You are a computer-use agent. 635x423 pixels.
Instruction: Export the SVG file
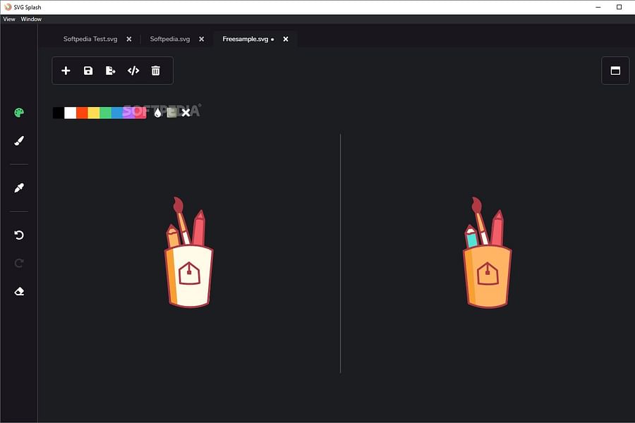click(x=110, y=70)
